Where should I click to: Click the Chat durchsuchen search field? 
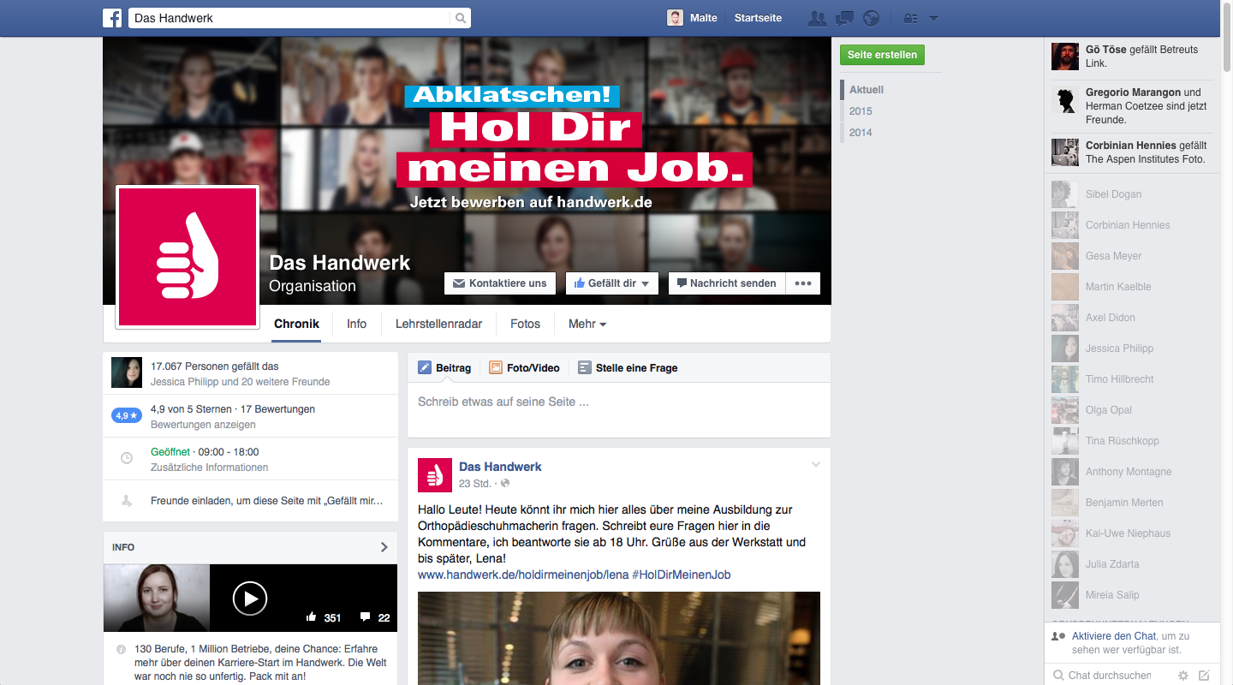click(x=1110, y=676)
